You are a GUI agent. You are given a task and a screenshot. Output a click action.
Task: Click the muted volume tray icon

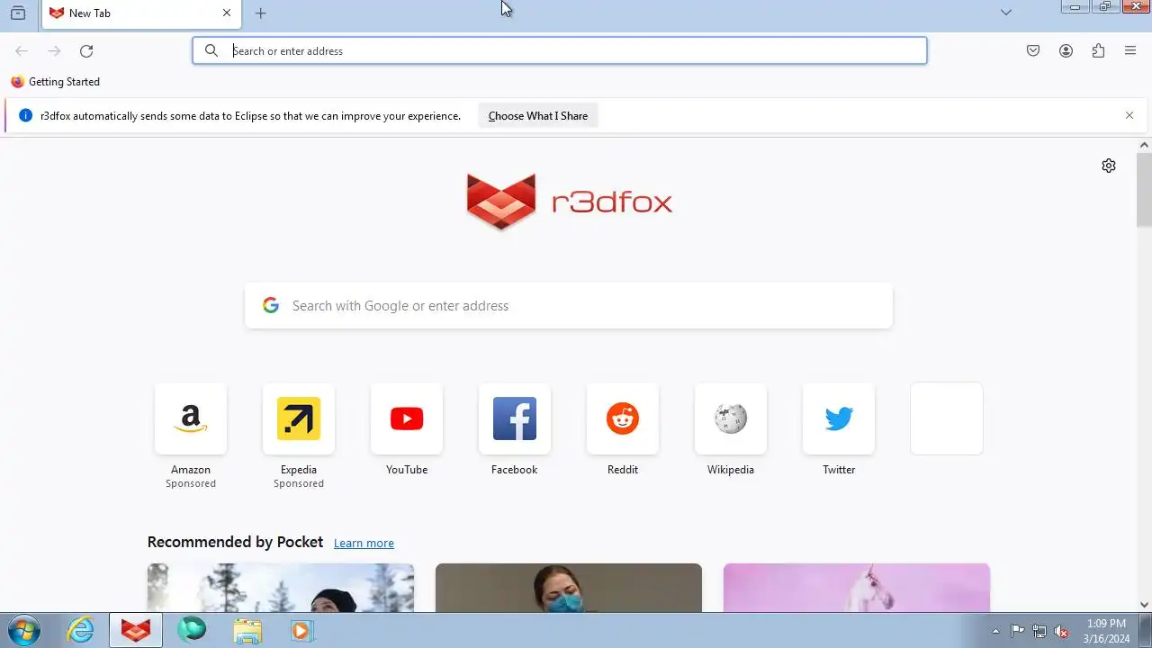coord(1062,631)
